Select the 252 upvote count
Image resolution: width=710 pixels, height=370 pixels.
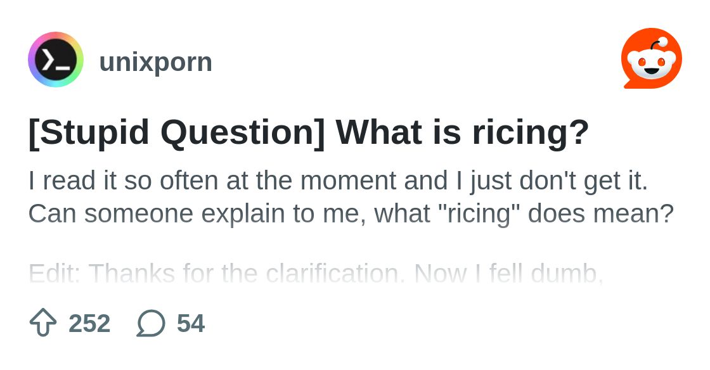89,323
